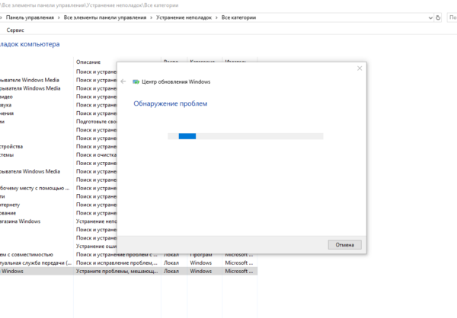Screen dimensions: 457x318
Task: Select the агазина Windows troubleshooter row
Action: (59, 221)
